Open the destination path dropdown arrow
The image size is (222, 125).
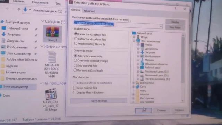[160, 26]
